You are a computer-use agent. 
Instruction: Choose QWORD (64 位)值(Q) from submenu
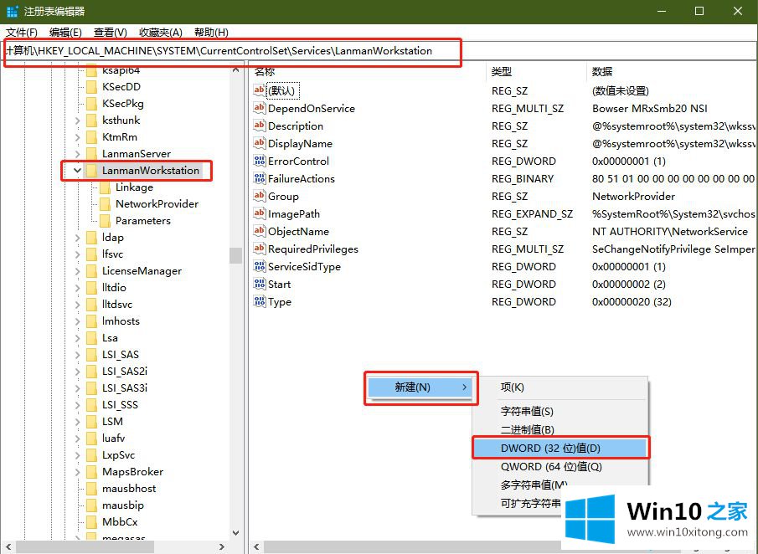click(559, 467)
